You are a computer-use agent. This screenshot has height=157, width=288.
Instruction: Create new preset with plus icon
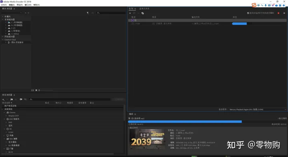[3, 99]
